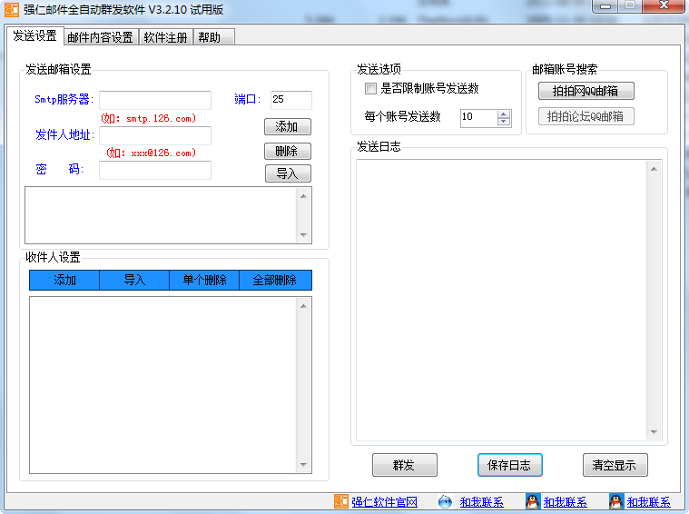Click the globe browser icon in status bar

[x=445, y=501]
